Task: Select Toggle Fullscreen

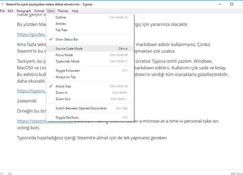Action: coord(90,71)
